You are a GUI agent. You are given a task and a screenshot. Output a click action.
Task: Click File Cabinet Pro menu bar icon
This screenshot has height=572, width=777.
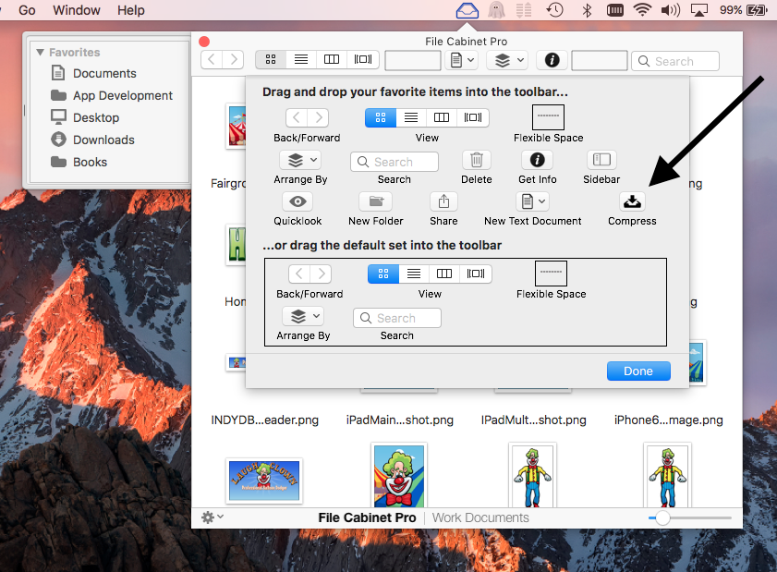tap(467, 10)
